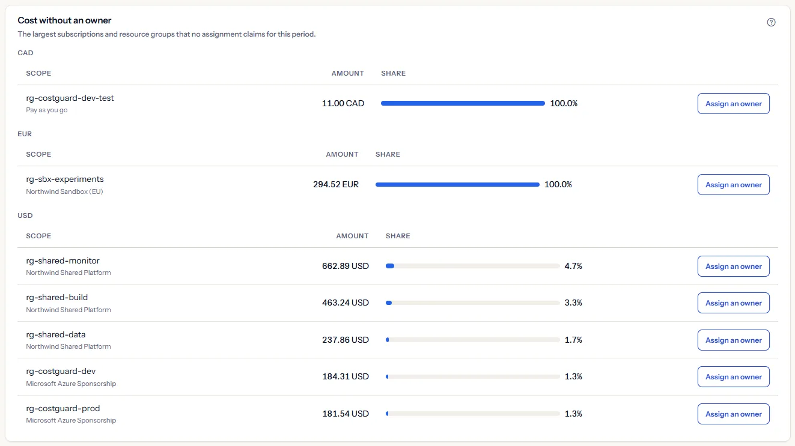This screenshot has width=795, height=446.
Task: Assign an owner to rg-costguard-prod
Action: tap(733, 414)
